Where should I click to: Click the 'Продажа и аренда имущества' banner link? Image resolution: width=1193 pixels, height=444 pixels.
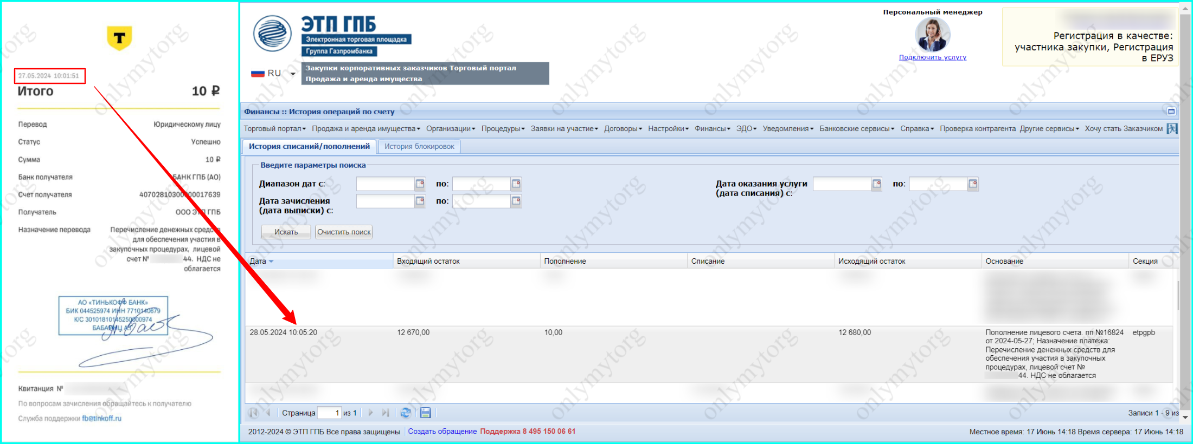coord(363,79)
